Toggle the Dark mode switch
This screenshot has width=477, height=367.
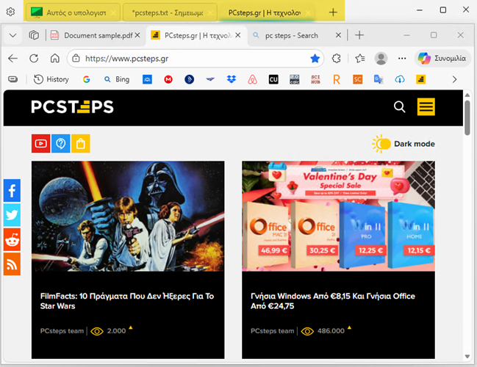pos(382,144)
